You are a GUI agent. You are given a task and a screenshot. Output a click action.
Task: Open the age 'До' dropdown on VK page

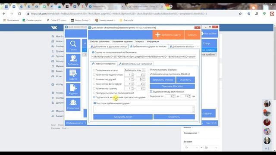(x=211, y=148)
